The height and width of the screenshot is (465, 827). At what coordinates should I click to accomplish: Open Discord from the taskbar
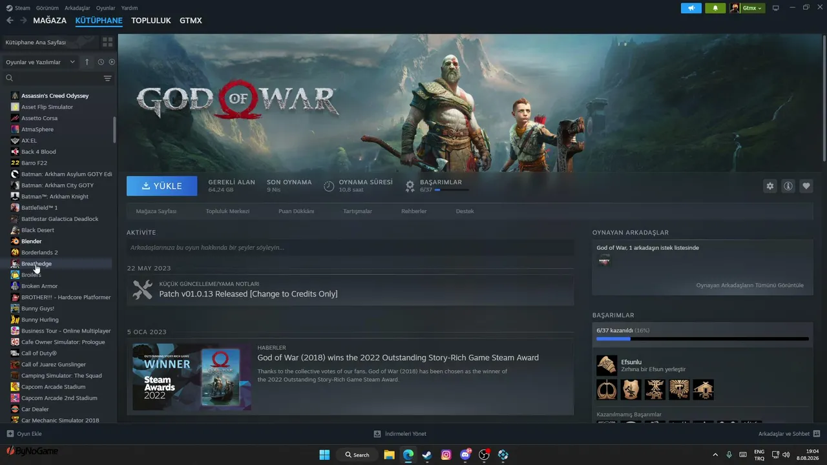tap(465, 455)
